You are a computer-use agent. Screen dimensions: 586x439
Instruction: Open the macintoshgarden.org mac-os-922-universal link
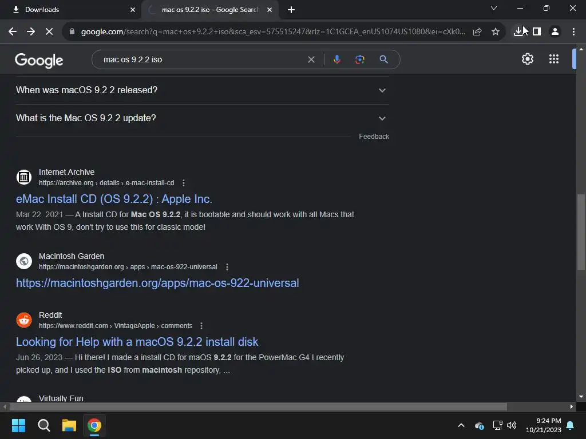[157, 283]
